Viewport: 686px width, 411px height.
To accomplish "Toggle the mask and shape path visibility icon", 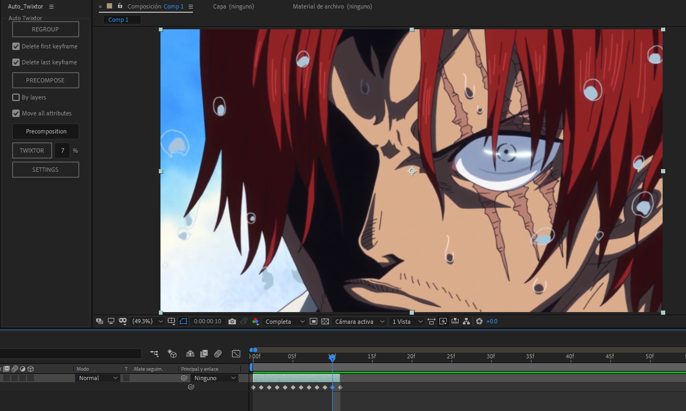I will tap(123, 321).
